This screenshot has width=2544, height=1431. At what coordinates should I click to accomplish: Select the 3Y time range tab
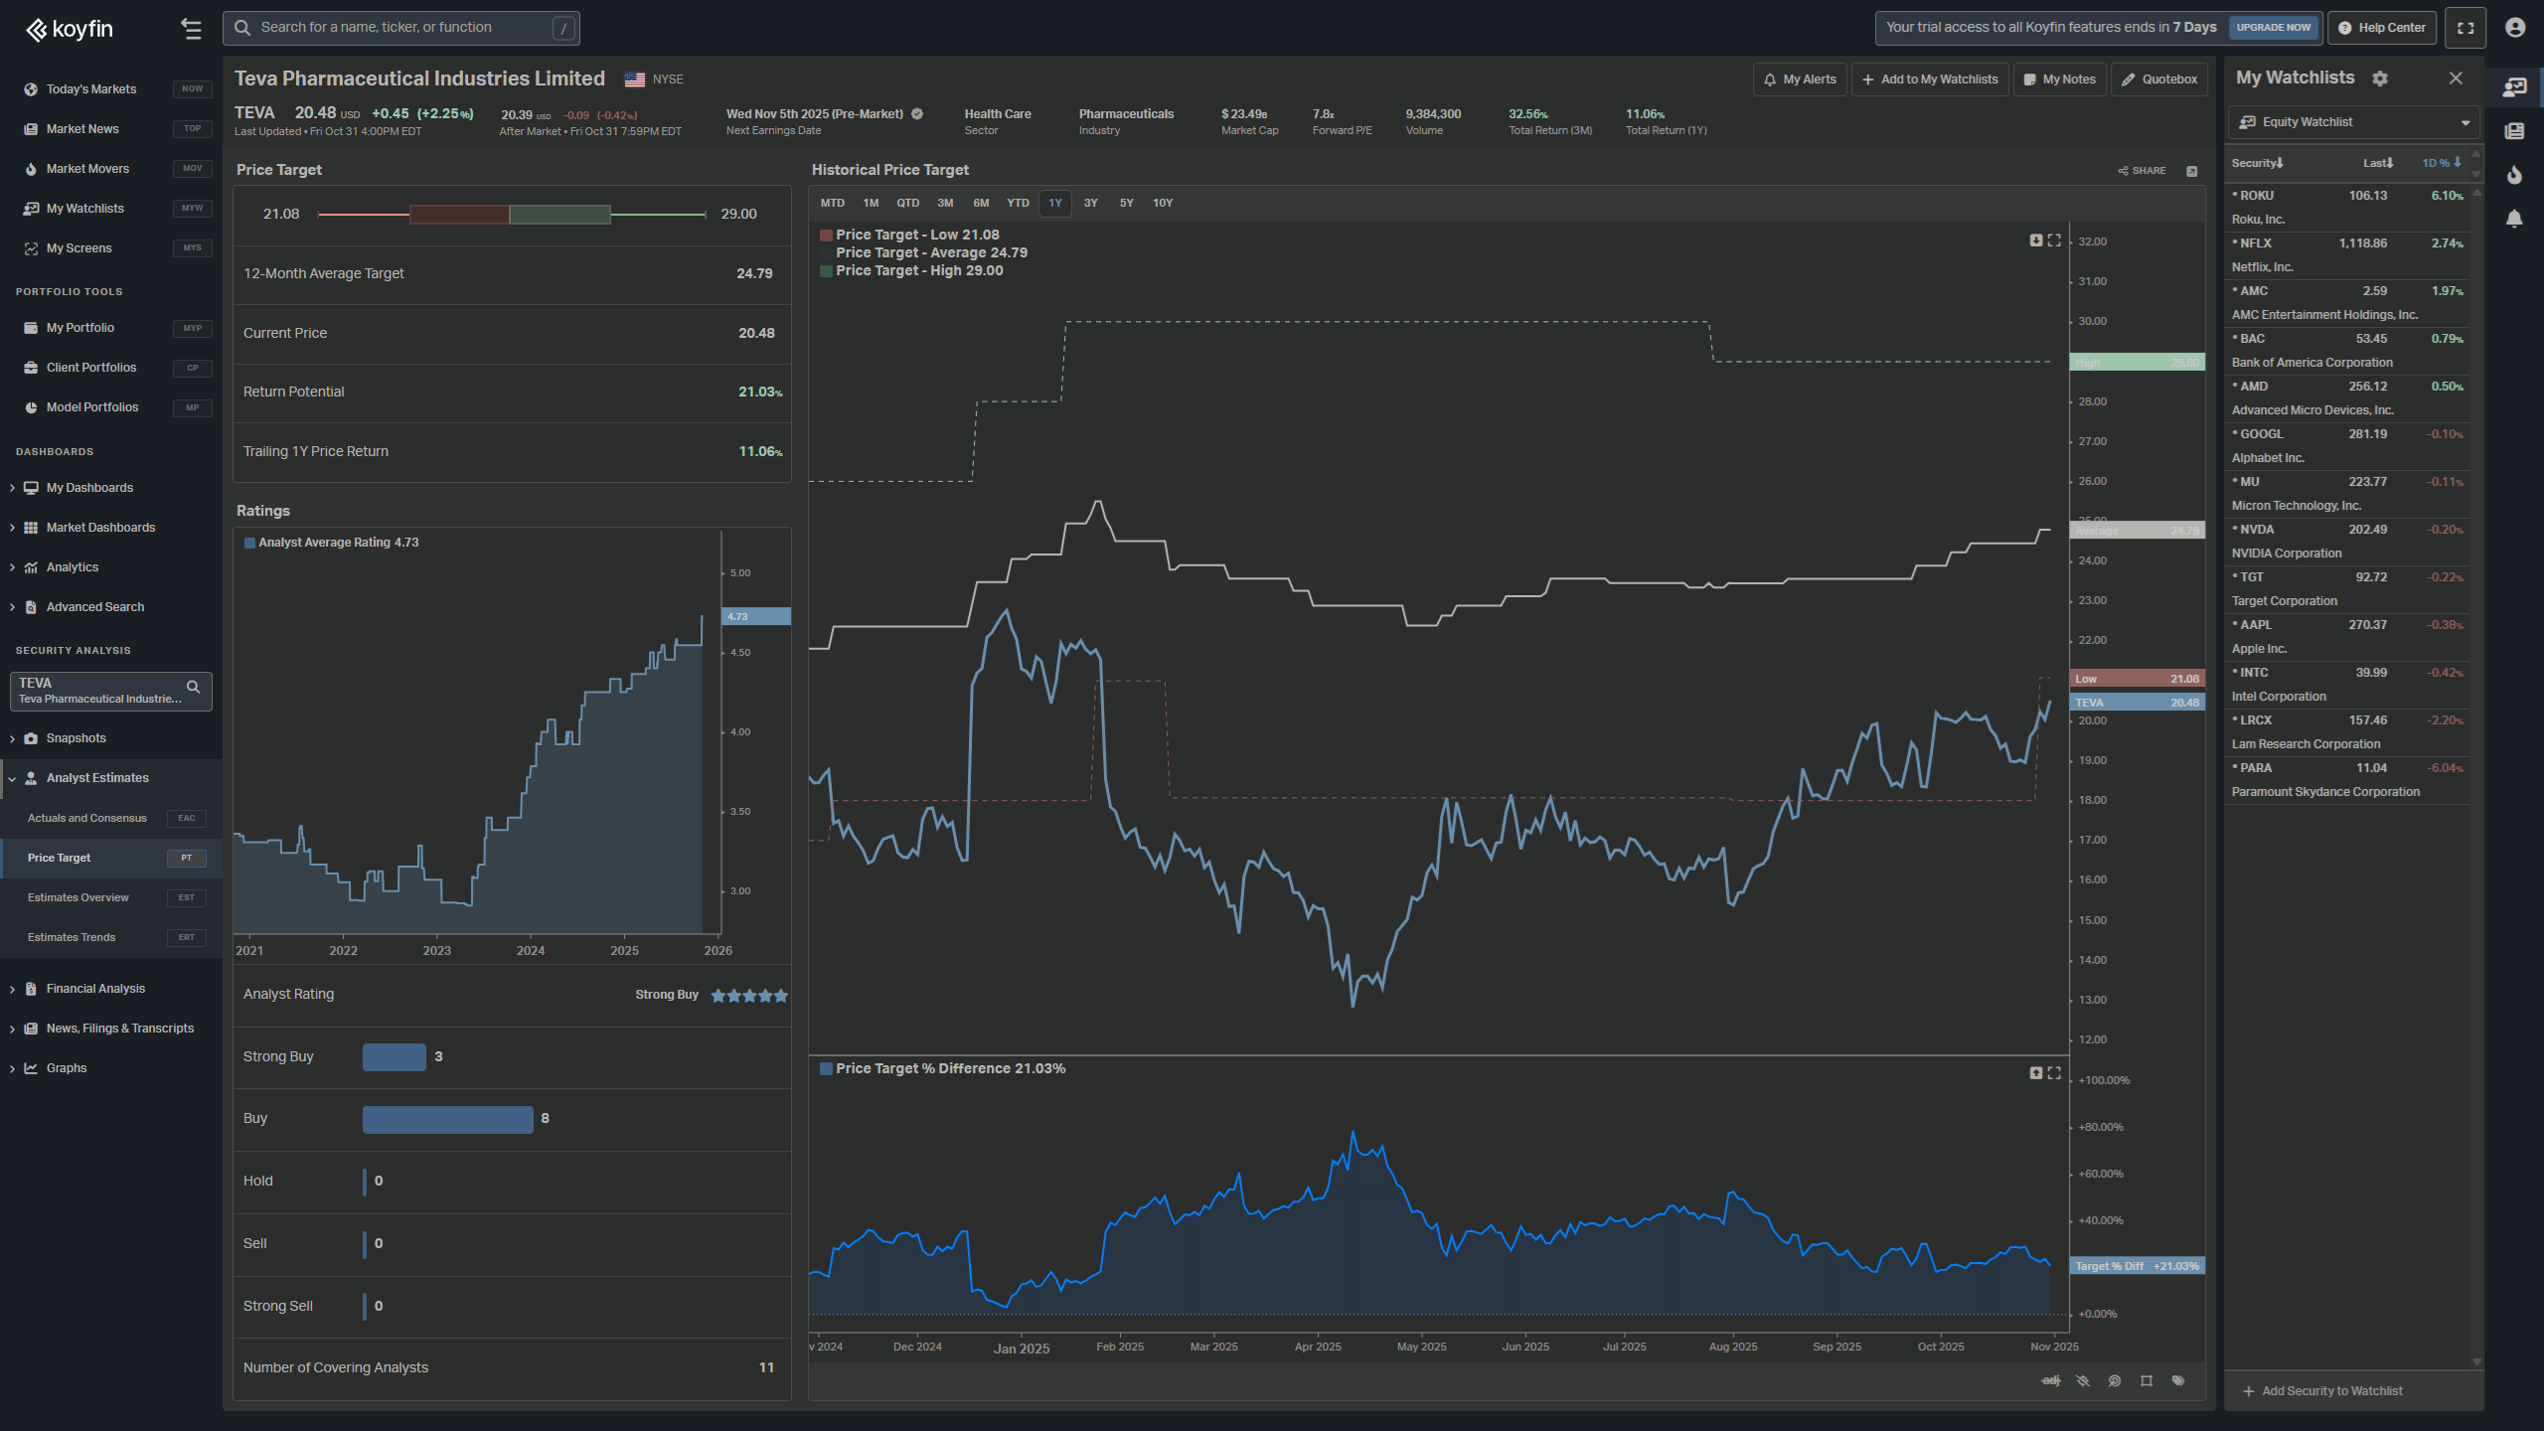(1090, 203)
